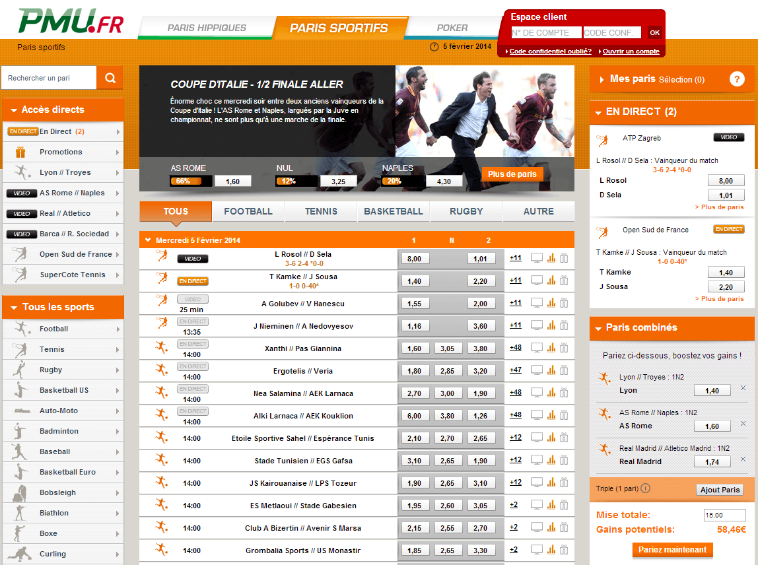Expand the Tennis sport arrow in sidebar
Viewport: 758px width, 565px height.
(x=118, y=349)
